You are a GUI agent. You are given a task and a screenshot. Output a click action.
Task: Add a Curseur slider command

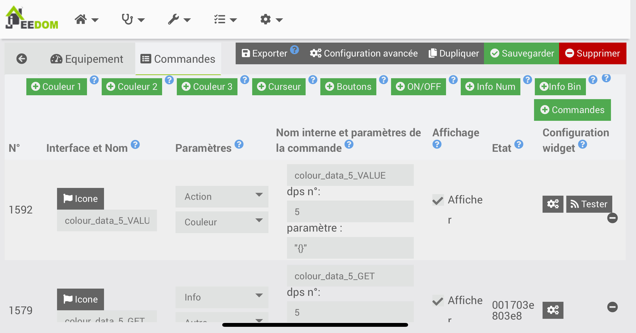tap(279, 87)
